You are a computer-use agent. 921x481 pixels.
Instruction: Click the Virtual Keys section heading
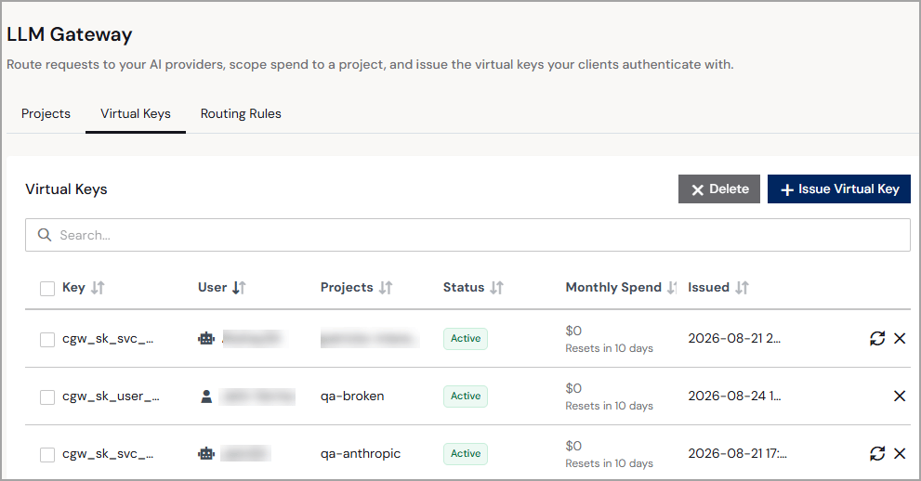point(66,189)
